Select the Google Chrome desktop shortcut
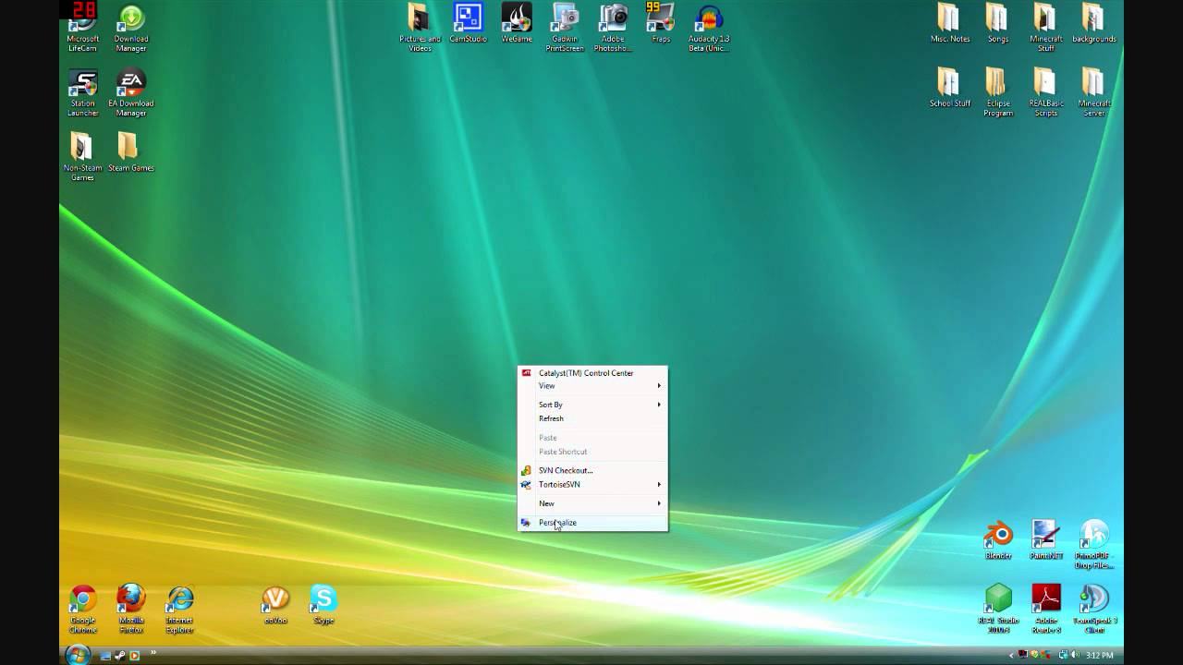 coord(83,610)
